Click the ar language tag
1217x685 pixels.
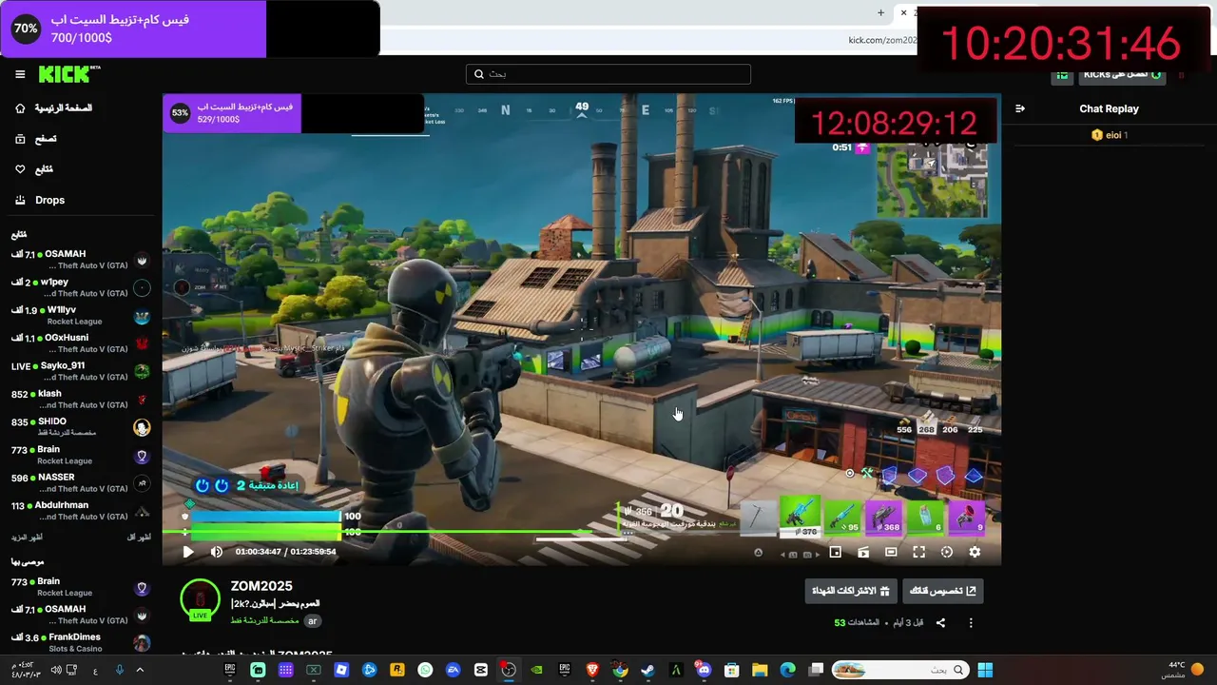[312, 621]
